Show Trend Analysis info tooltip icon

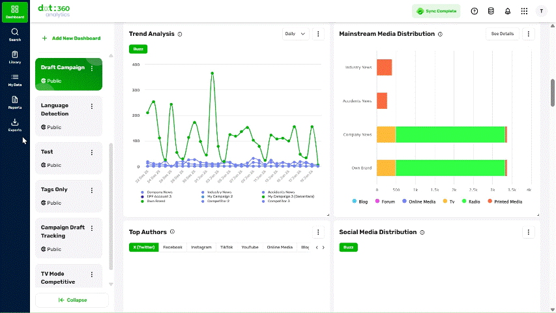[180, 34]
